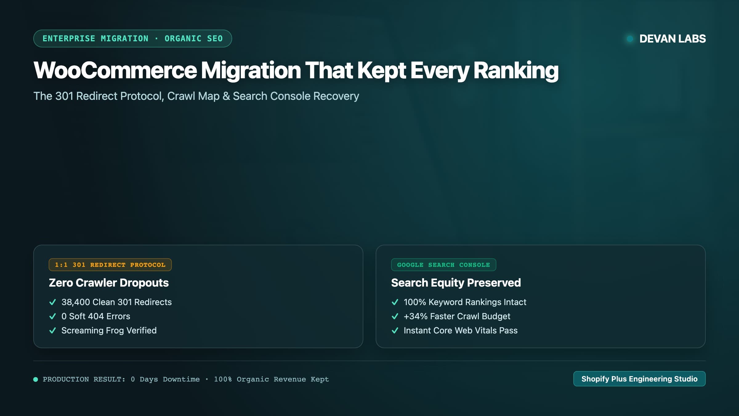Click the text 100% Keyword Rankings Intact
This screenshot has height=416, width=739.
465,302
